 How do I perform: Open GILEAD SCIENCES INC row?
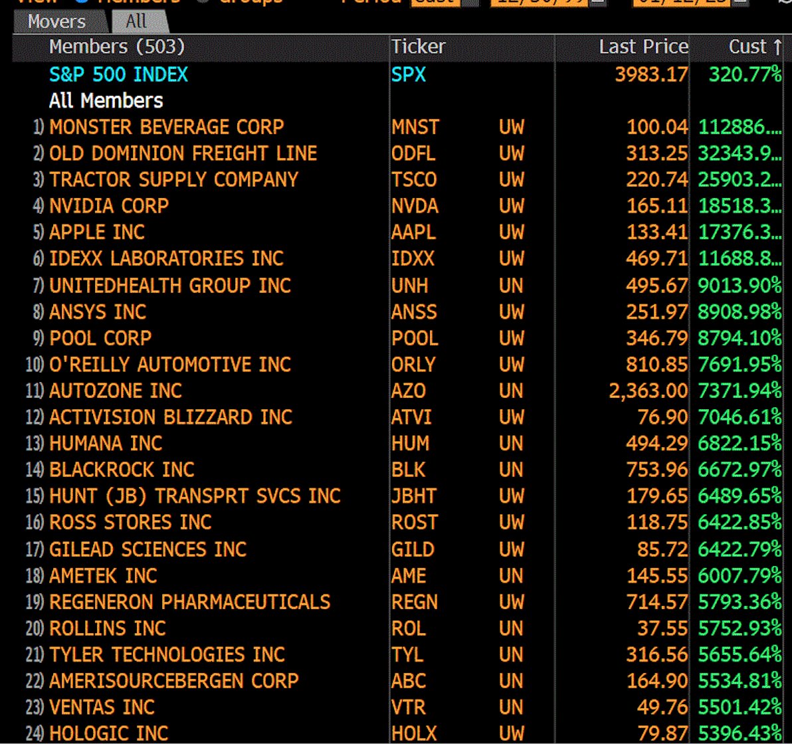coord(397,549)
